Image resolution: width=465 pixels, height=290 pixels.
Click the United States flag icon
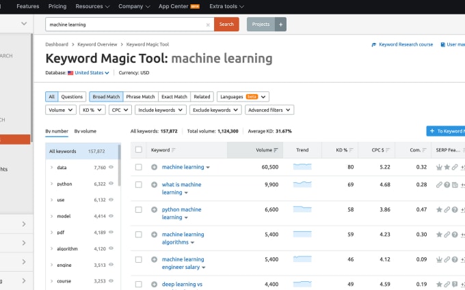70,73
